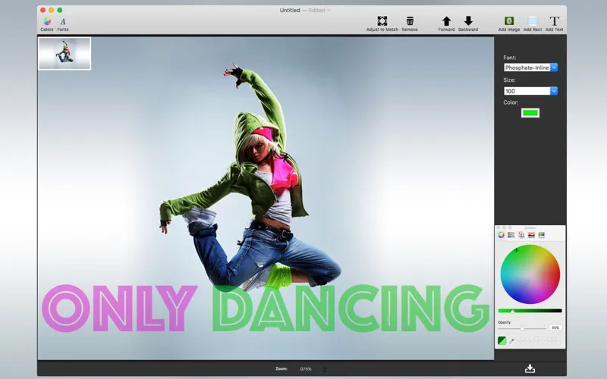This screenshot has width=607, height=379.
Task: Select the pink ONLY text on canvas
Action: [119, 309]
